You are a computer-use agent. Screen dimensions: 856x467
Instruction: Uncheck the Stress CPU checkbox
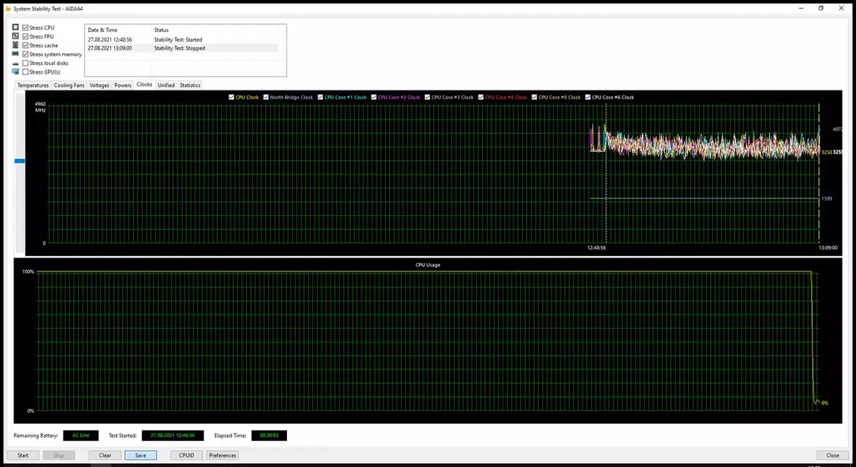coord(25,27)
